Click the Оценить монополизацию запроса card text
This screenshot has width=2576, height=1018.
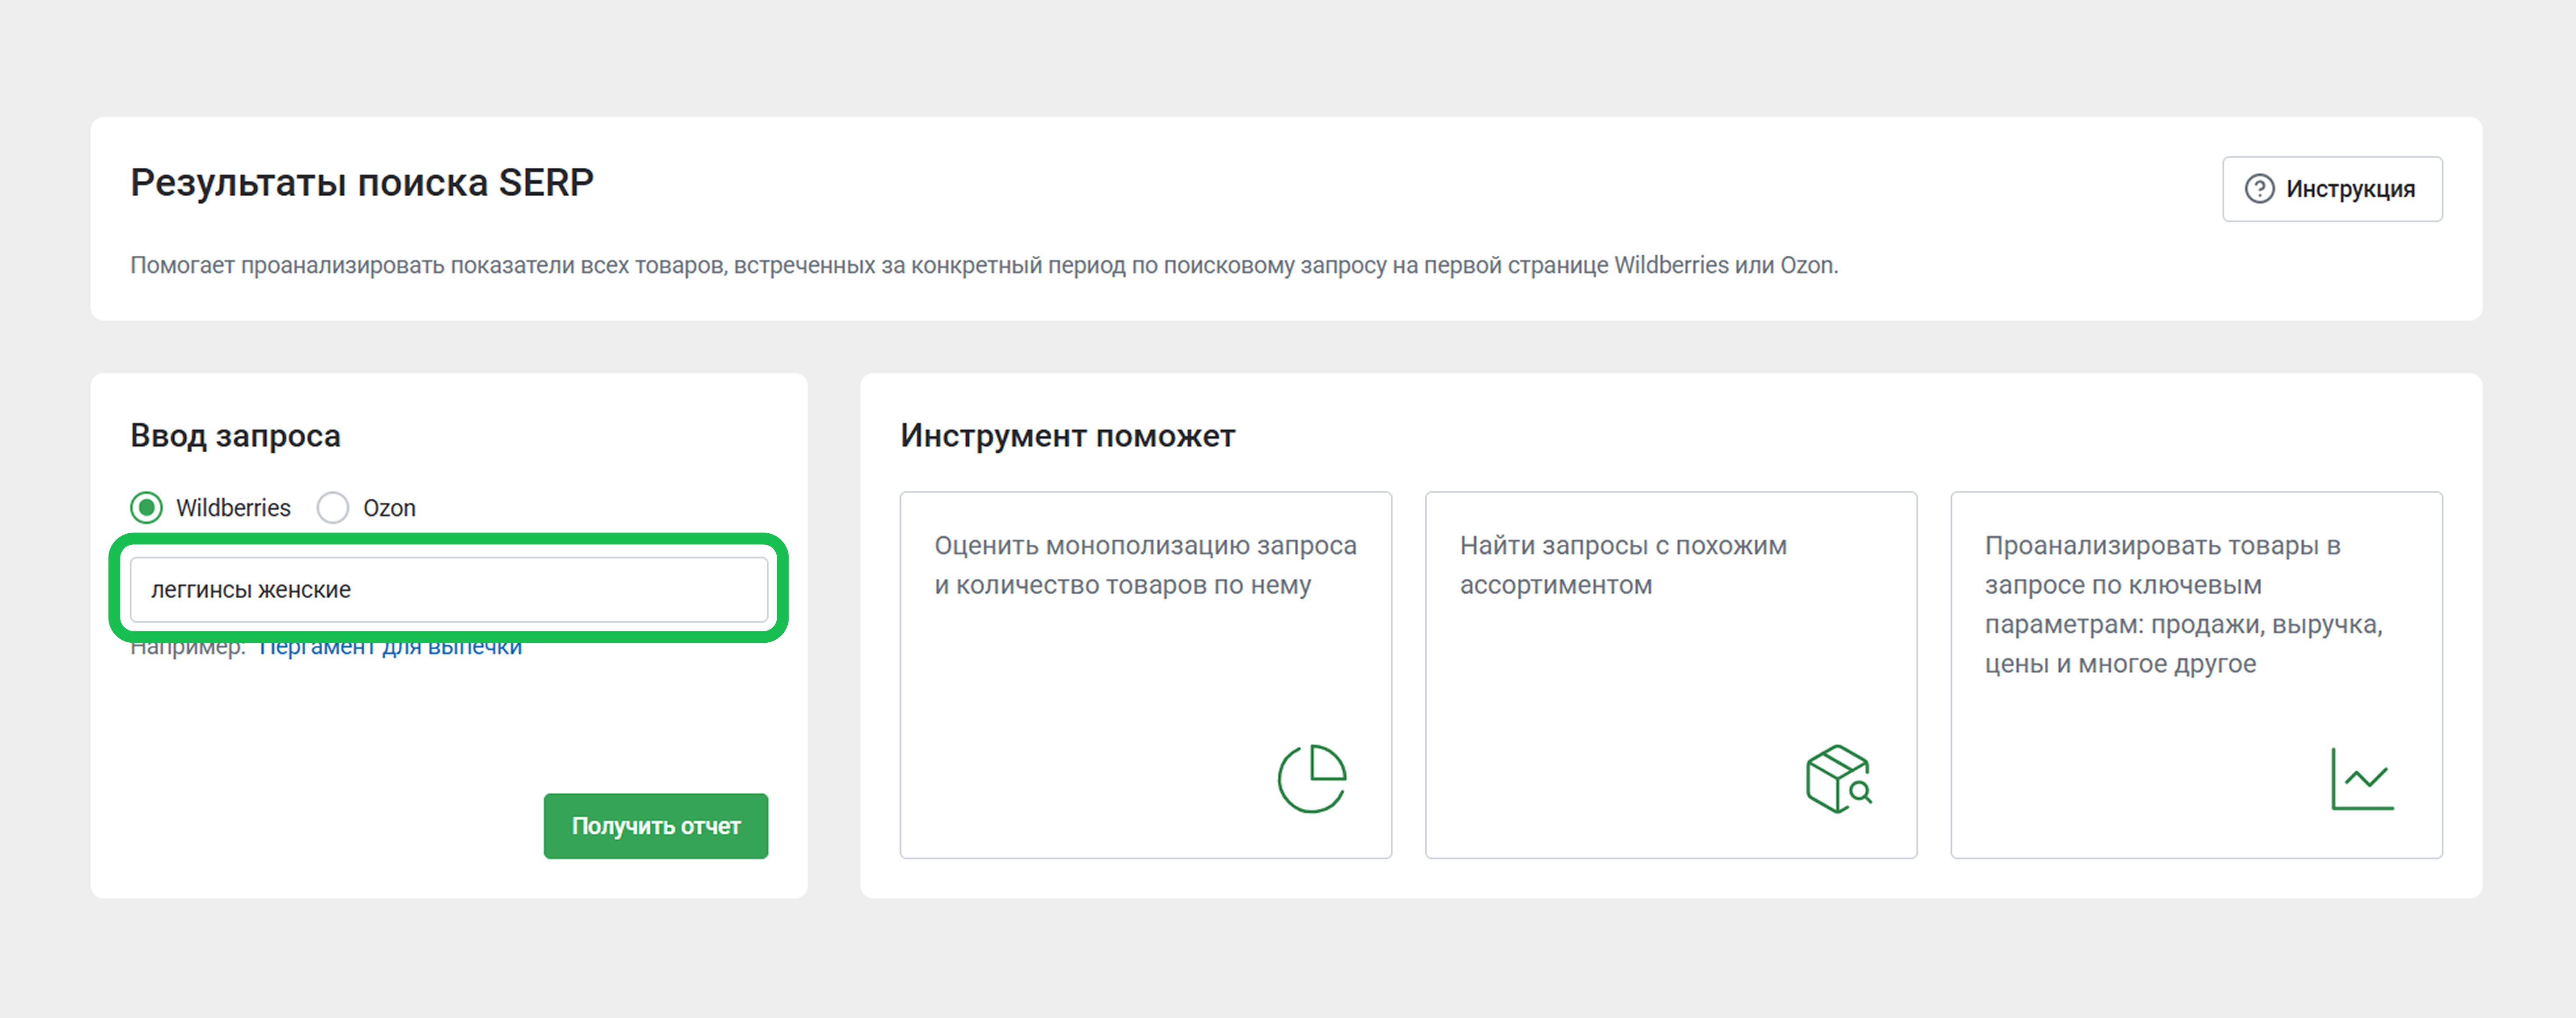[1145, 565]
